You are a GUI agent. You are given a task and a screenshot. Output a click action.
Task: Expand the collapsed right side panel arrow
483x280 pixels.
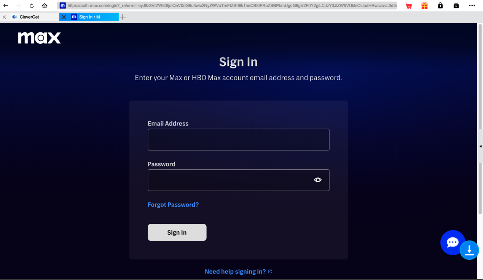click(481, 146)
